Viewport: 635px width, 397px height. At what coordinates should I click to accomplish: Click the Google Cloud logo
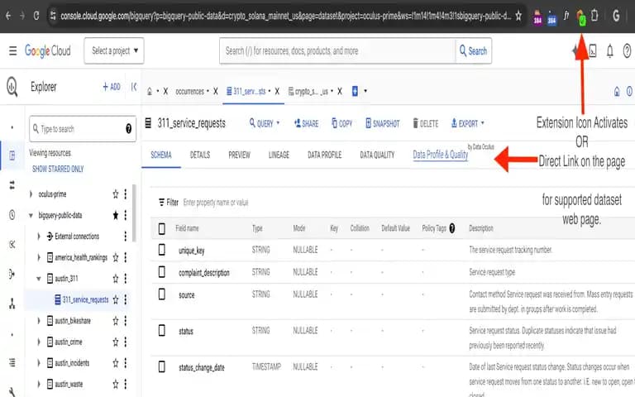tap(48, 50)
